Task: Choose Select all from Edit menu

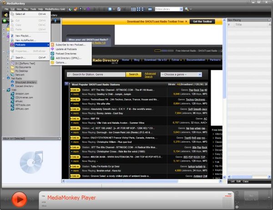Action: 30,14
